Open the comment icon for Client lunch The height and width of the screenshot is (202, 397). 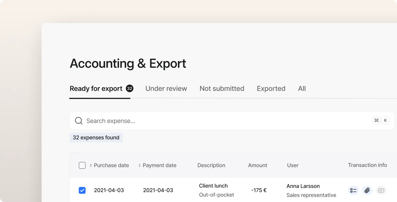point(381,190)
